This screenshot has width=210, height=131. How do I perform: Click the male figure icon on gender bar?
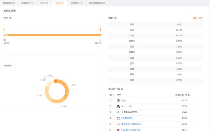(x=4, y=29)
